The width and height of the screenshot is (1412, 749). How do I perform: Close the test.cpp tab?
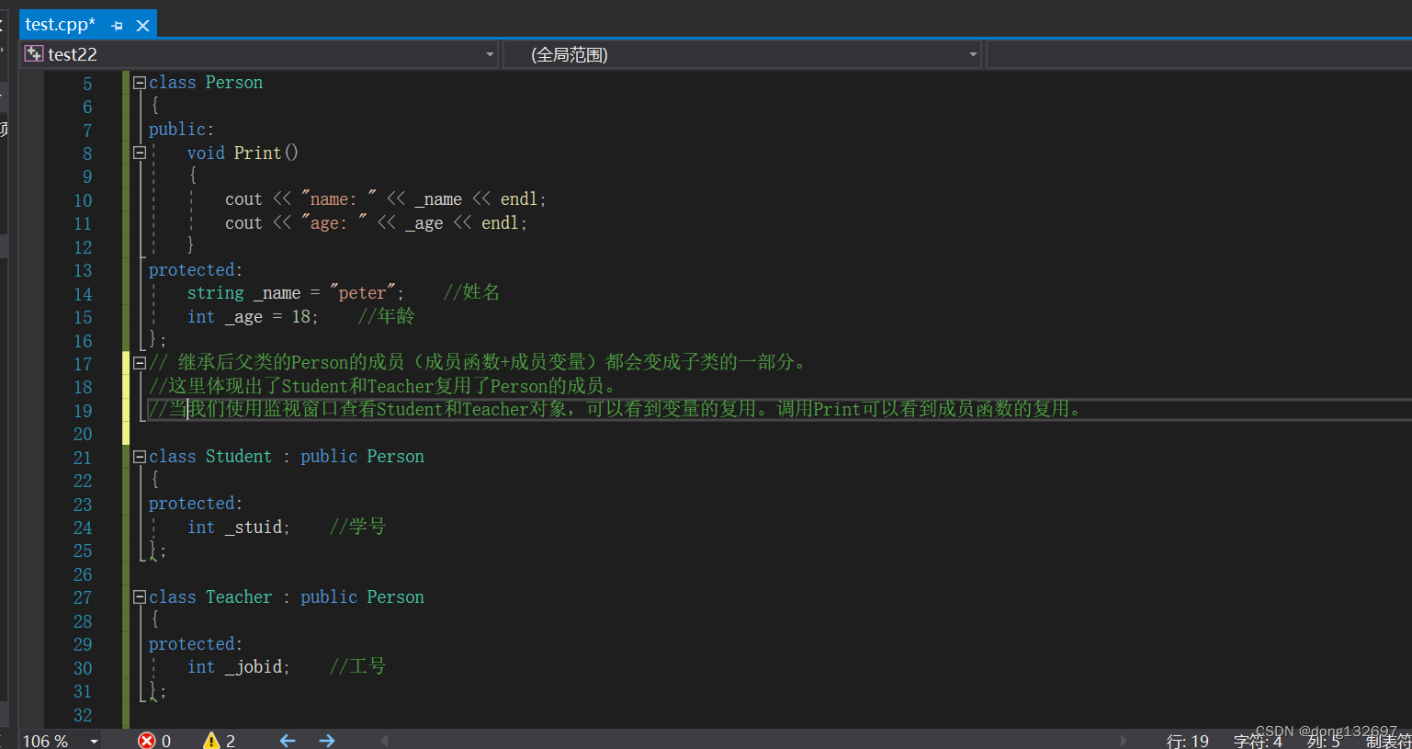coord(142,26)
